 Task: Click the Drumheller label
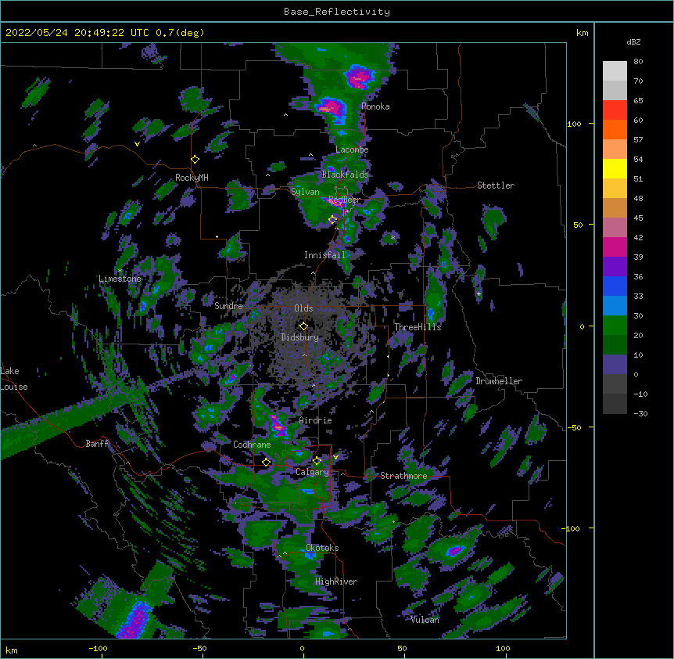point(499,381)
